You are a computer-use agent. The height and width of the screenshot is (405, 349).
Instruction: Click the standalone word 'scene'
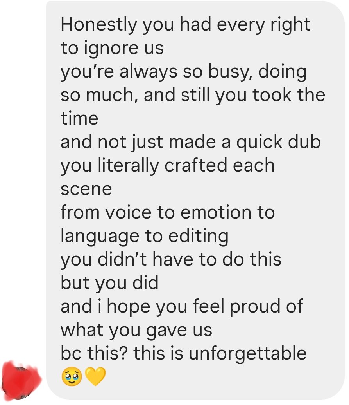point(86,190)
